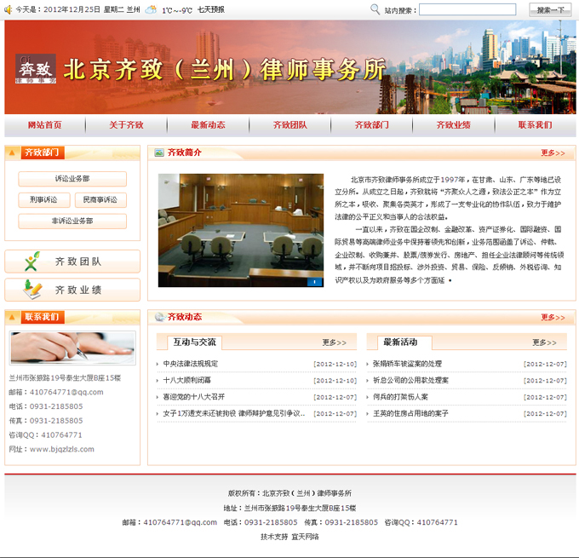Open 民商事诉讼 department button
This screenshot has width=579, height=558.
[100, 200]
